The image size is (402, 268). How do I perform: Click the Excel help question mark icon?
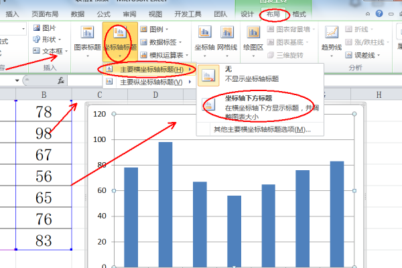click(x=379, y=13)
